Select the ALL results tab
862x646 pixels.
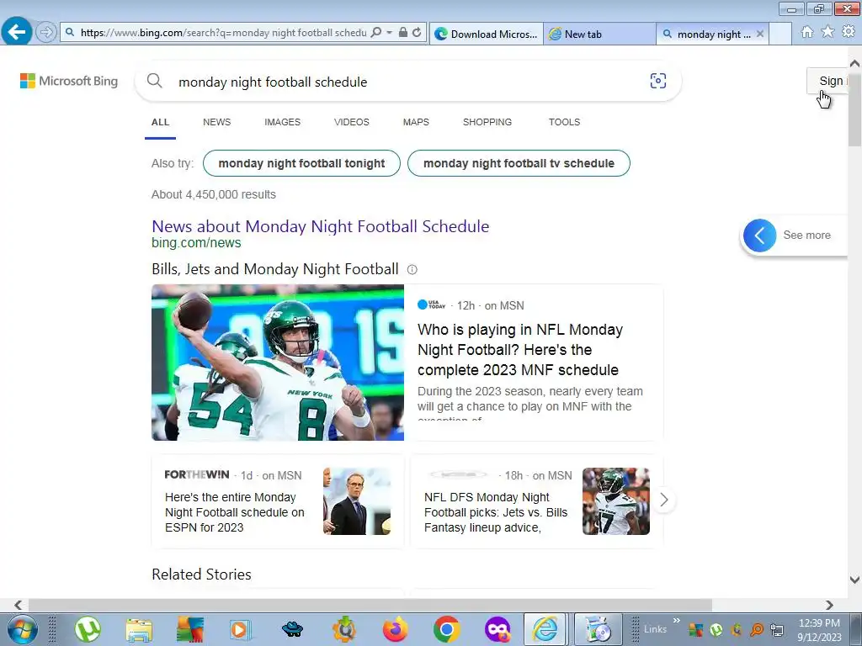pos(161,122)
